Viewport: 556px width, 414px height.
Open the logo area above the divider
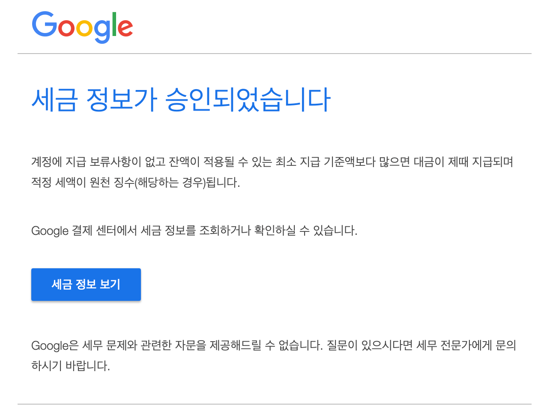coord(81,27)
